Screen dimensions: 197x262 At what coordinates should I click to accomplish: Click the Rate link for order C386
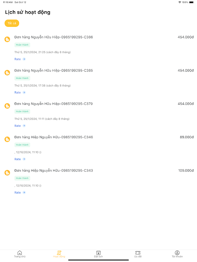click(18, 59)
